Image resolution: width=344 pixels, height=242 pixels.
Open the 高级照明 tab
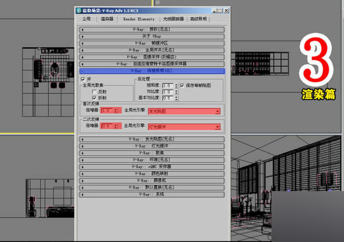[x=198, y=19]
